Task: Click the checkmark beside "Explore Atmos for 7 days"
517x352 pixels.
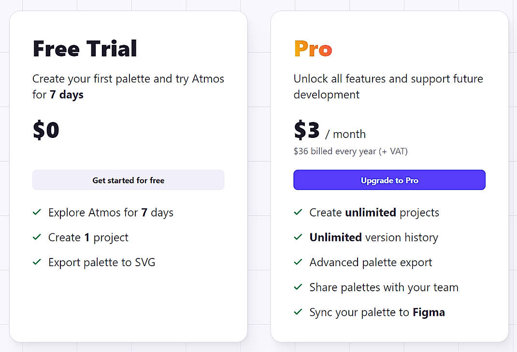Action: tap(37, 212)
